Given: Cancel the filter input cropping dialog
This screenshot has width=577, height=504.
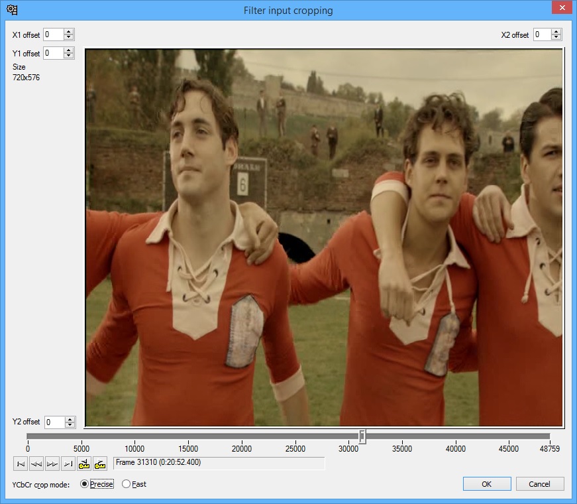Looking at the screenshot, I should pos(540,484).
